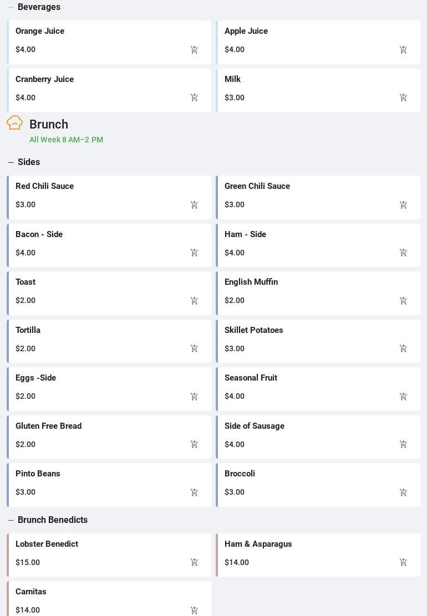Viewport: 427px width, 616px height.
Task: Add Orange Juice to cart
Action: pyautogui.click(x=194, y=50)
